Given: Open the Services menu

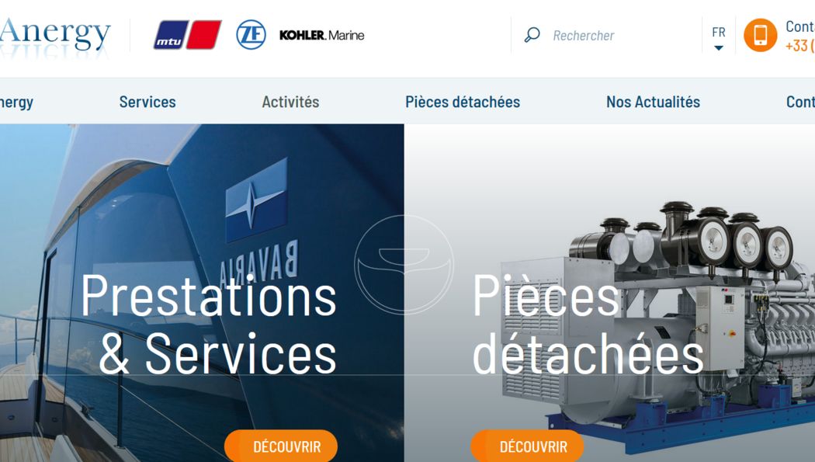Looking at the screenshot, I should [147, 102].
